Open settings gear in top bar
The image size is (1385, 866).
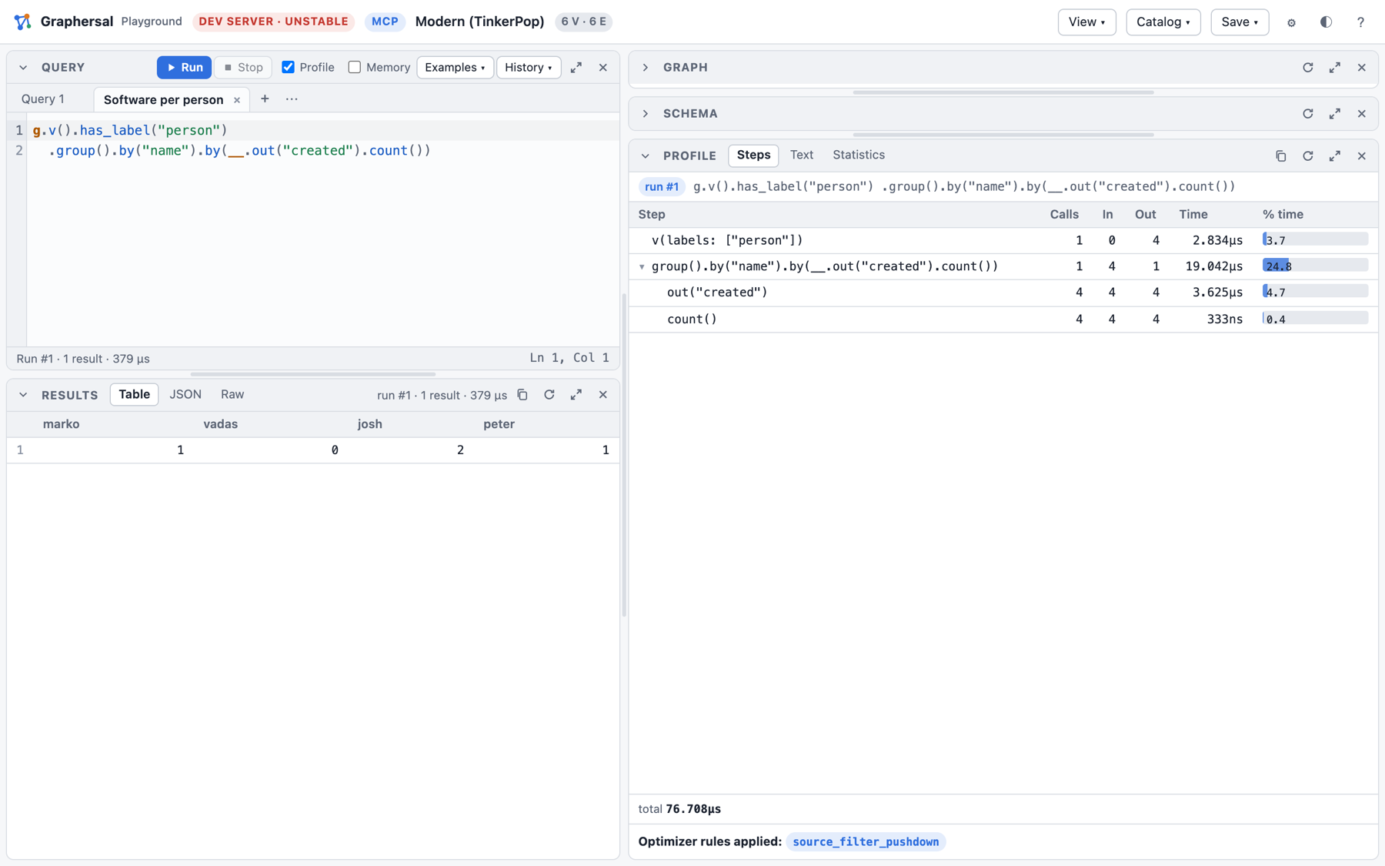pos(1291,22)
